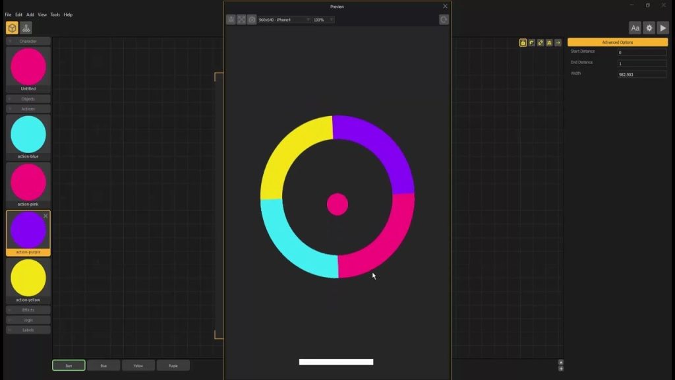Open the settings gear icon

click(x=649, y=28)
